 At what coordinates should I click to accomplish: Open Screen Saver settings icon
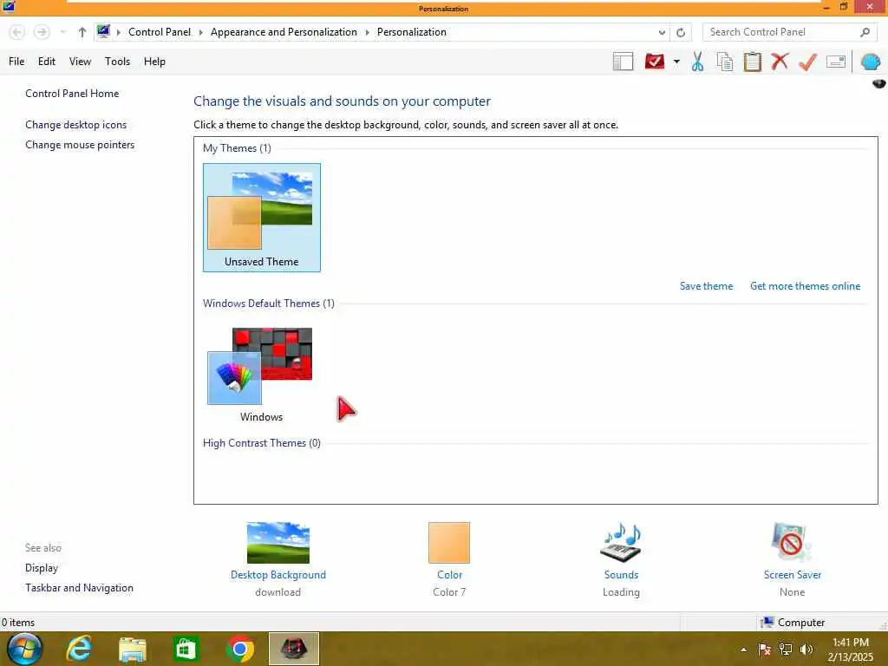pos(792,543)
